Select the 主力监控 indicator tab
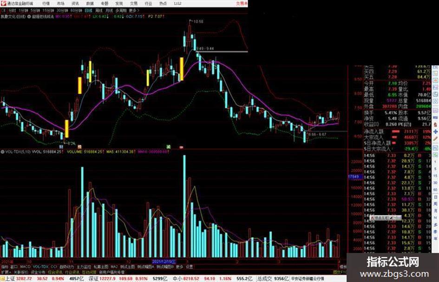 pos(84,267)
